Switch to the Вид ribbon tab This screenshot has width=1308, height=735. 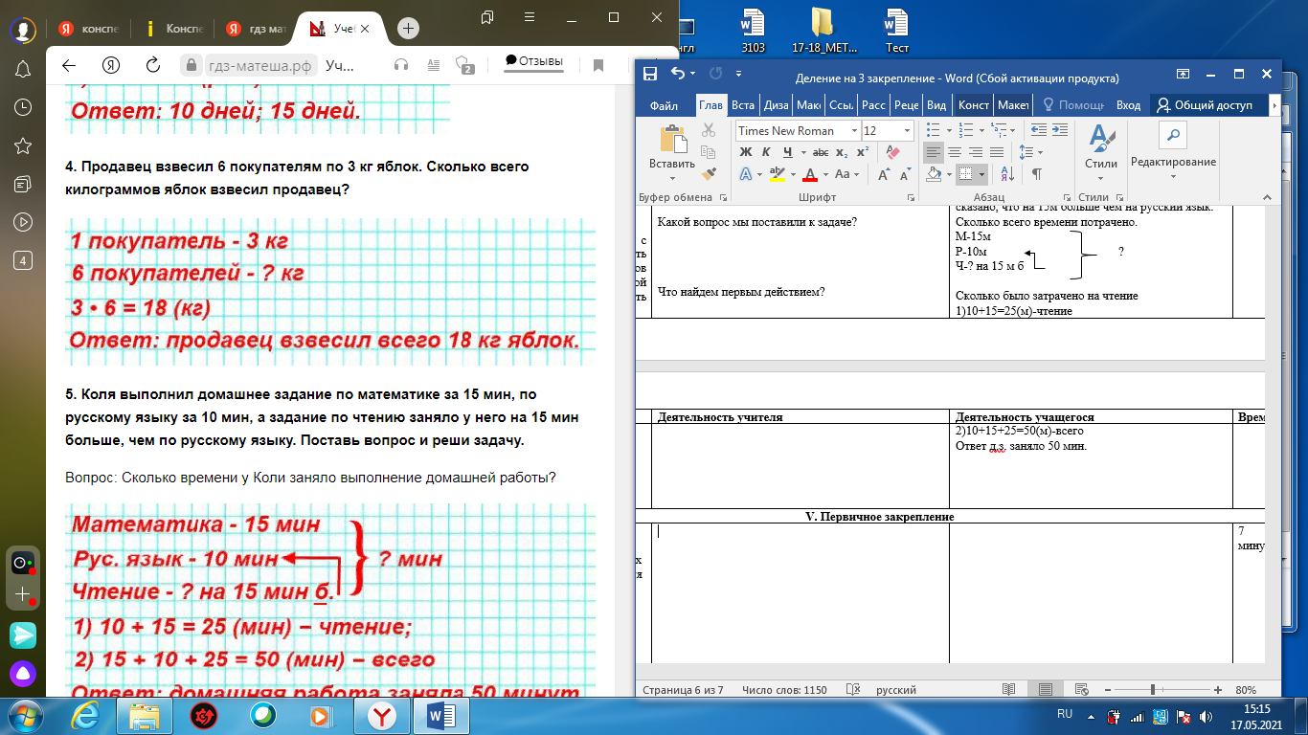point(937,105)
